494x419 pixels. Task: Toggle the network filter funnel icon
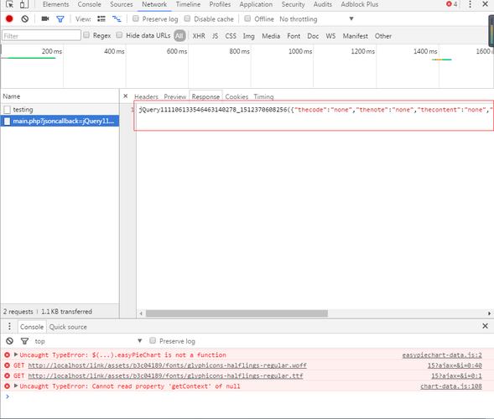coord(60,19)
